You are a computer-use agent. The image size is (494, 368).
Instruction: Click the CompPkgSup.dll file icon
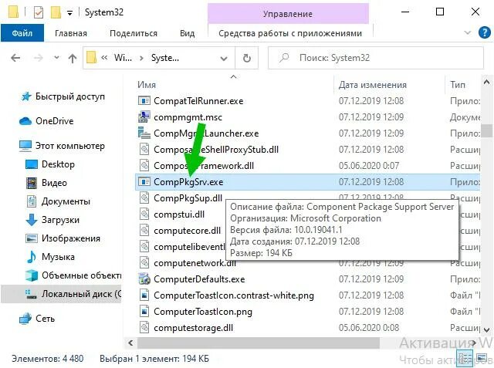[x=144, y=198]
